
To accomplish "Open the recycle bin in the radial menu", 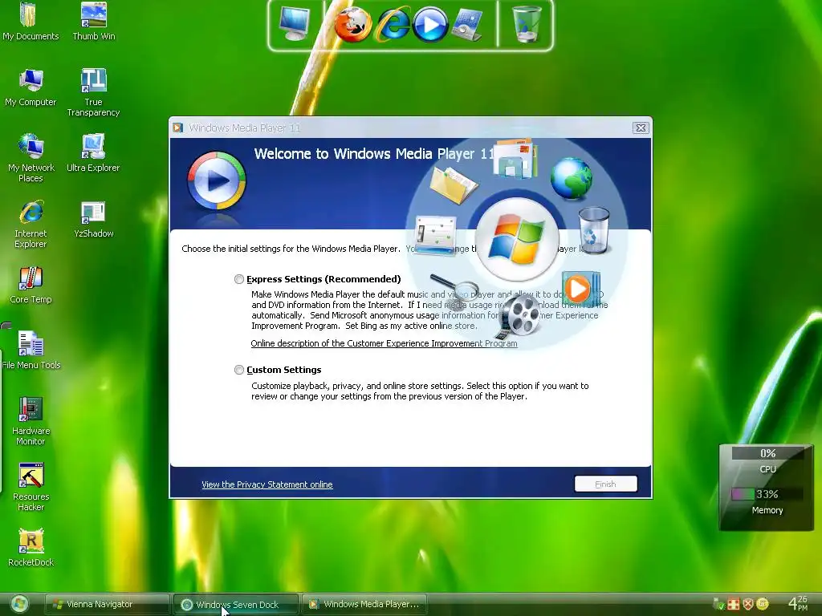I will tap(594, 230).
